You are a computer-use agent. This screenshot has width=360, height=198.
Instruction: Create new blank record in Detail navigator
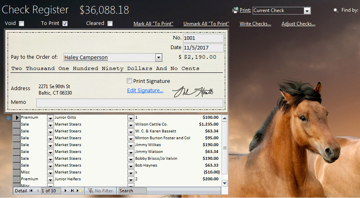point(79,191)
